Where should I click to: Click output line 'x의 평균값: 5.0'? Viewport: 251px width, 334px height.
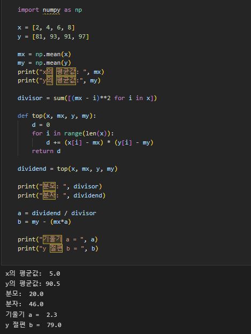pyautogui.click(x=33, y=274)
